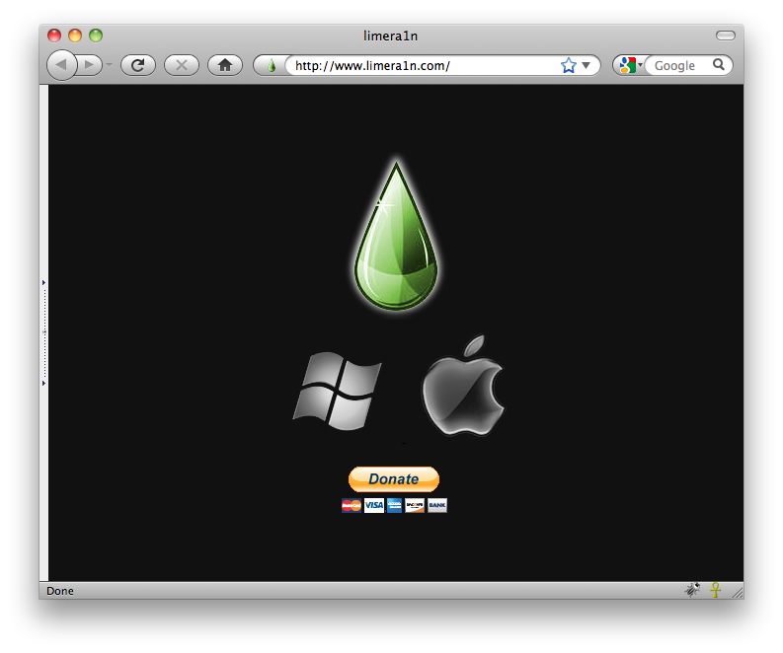Click the Discover payment icon
783x653 pixels.
point(415,505)
